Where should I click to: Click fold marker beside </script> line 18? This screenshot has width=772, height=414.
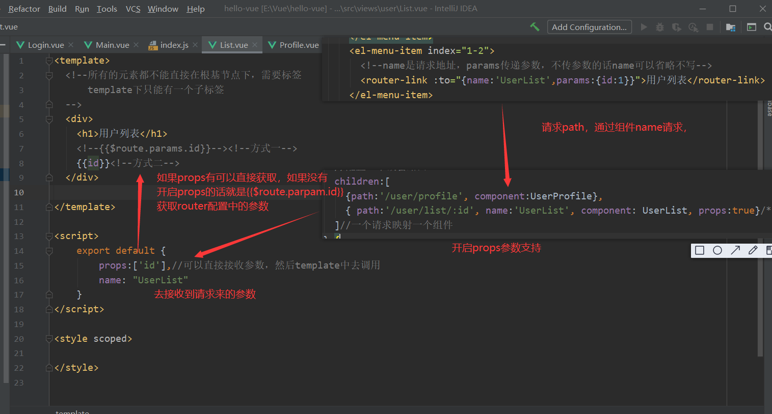coord(49,309)
